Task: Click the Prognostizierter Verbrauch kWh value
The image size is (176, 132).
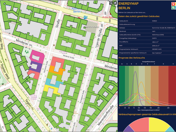Action: [x=157, y=49]
